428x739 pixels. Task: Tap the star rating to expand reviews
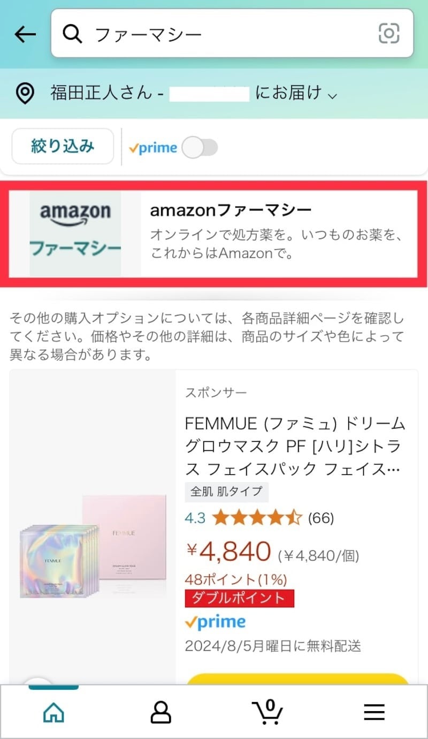(x=254, y=518)
